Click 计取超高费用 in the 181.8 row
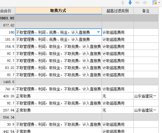 tap(113, 39)
